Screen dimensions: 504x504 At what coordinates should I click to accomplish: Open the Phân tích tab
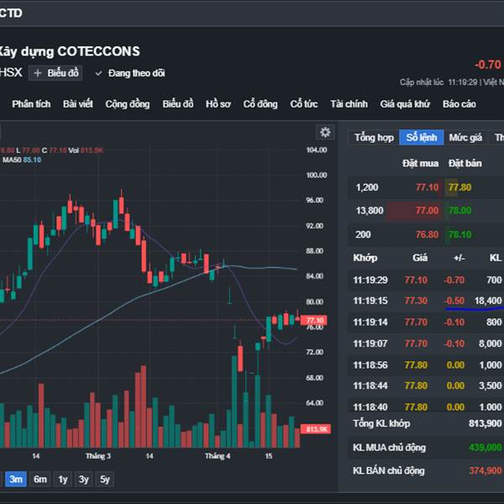[31, 104]
